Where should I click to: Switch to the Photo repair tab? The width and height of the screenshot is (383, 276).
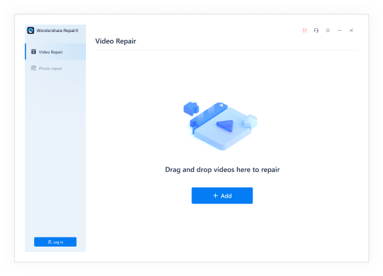point(56,68)
